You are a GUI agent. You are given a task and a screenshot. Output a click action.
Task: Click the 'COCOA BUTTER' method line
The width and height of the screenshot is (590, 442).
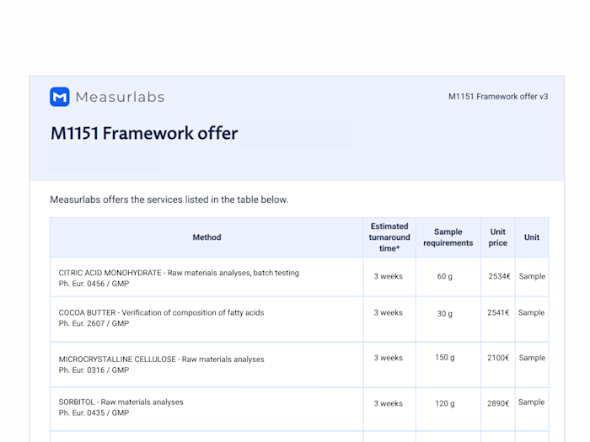point(162,312)
